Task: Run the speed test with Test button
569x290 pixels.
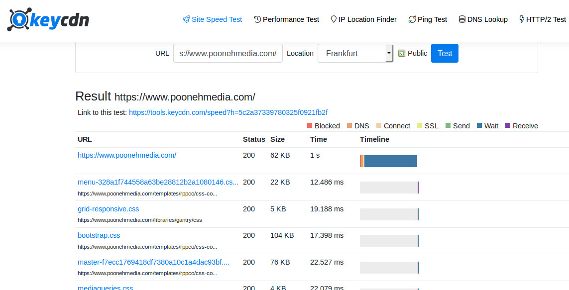Action: click(x=445, y=53)
